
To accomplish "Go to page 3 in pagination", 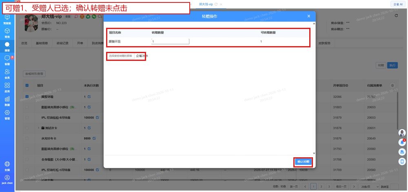I will click(329, 187).
